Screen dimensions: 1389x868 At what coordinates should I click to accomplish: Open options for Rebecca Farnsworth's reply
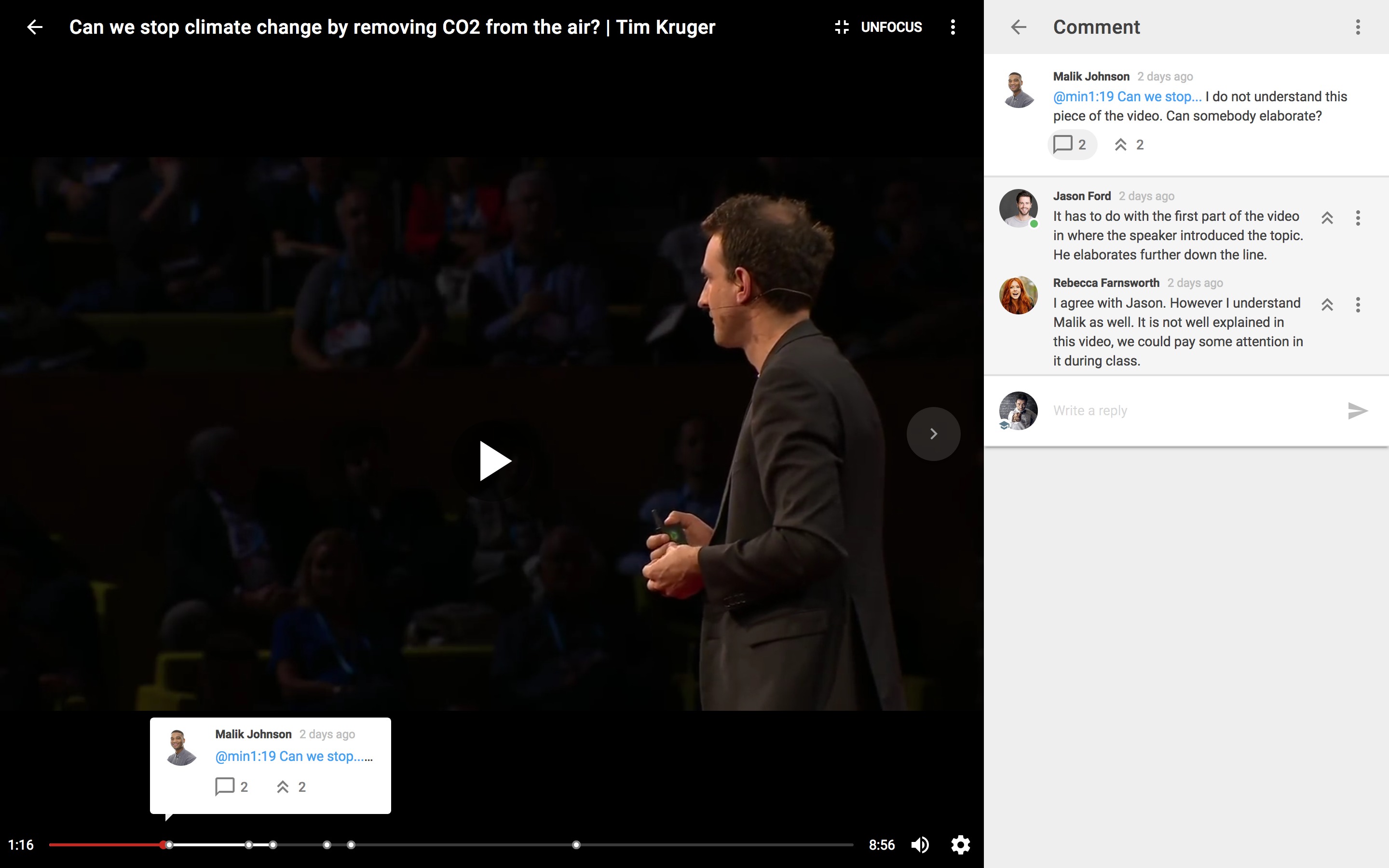(1358, 305)
